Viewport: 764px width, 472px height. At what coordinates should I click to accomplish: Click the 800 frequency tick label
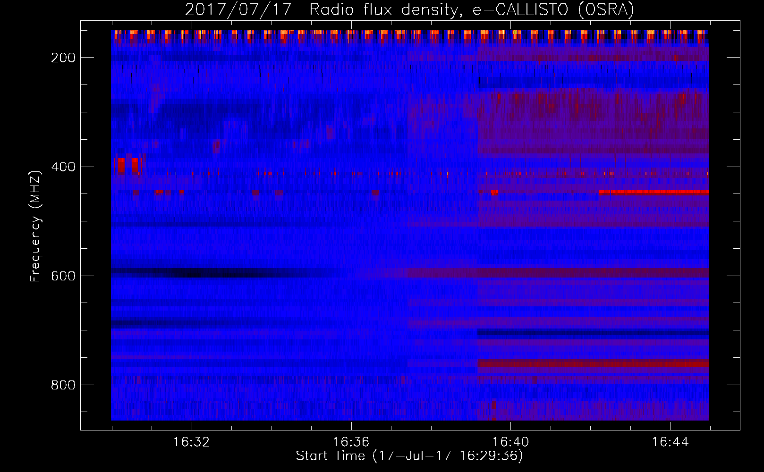(x=63, y=385)
